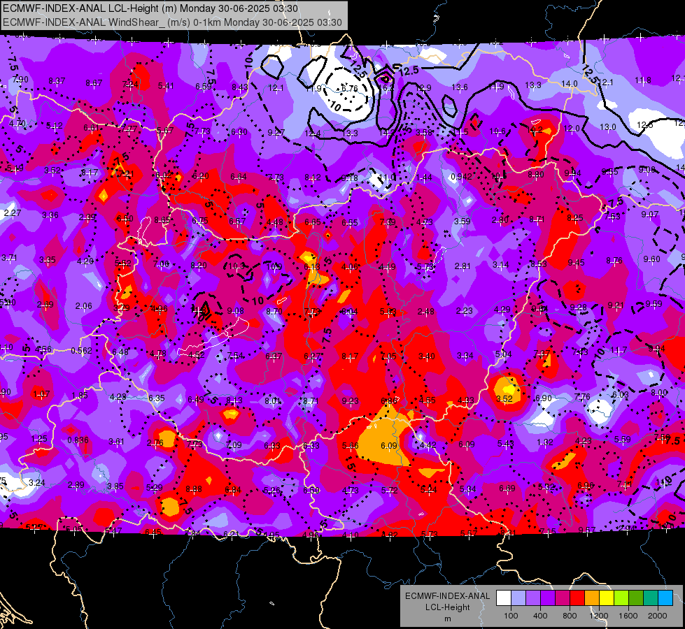The width and height of the screenshot is (685, 629).
Task: Click the legend tick label 800
Action: click(x=570, y=616)
